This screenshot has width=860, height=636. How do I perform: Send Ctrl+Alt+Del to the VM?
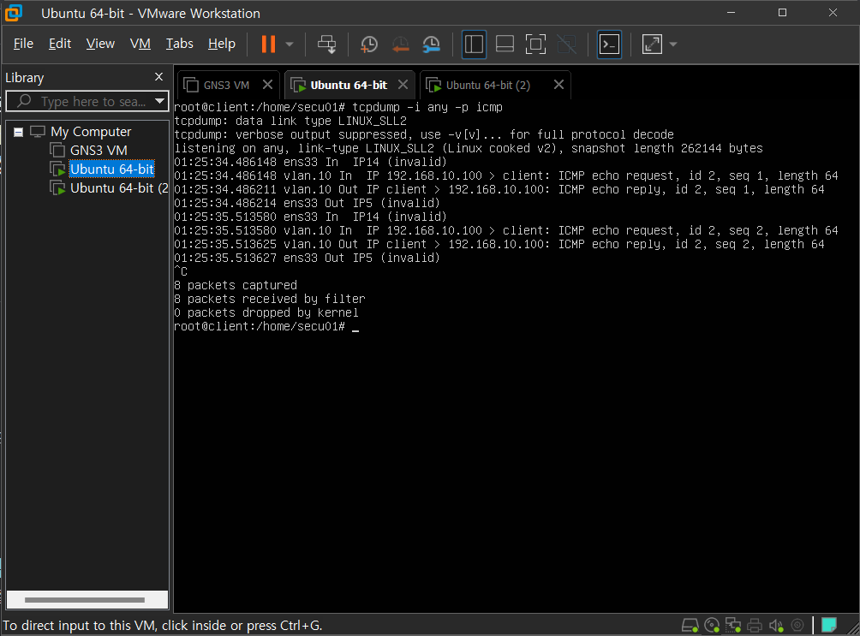click(327, 45)
